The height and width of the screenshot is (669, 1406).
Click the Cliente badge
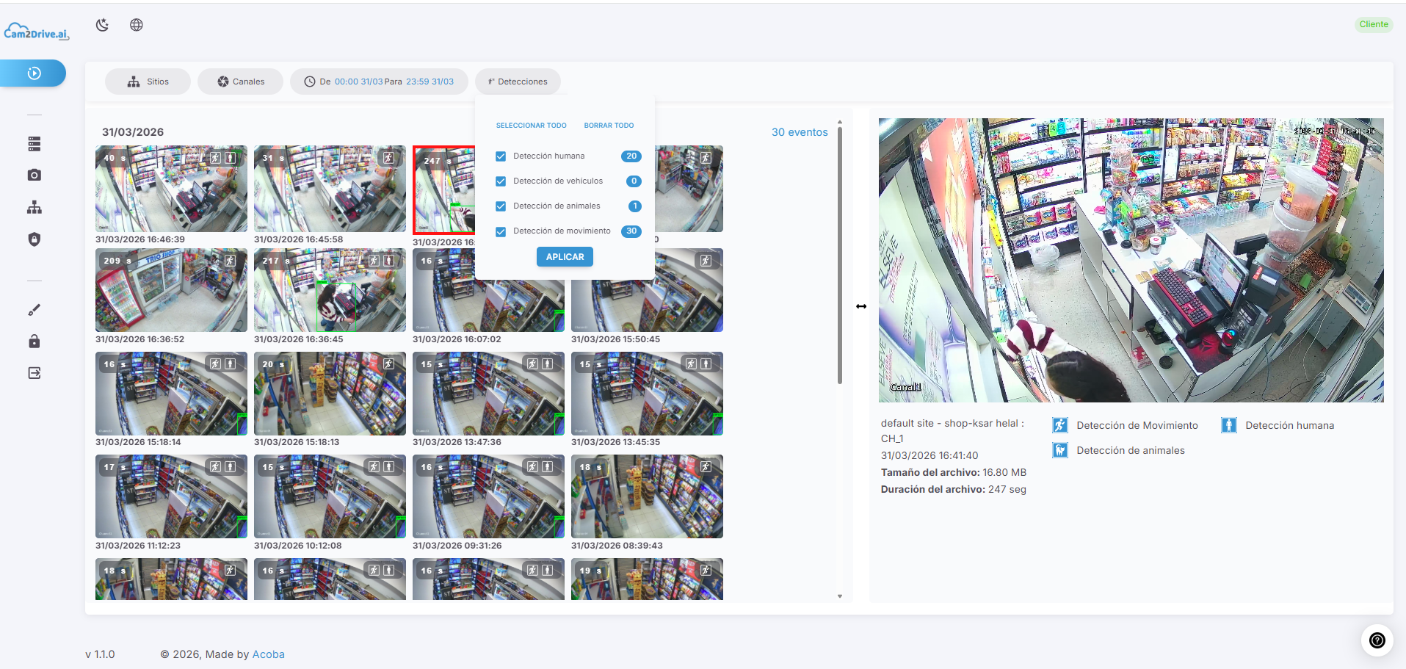(x=1374, y=24)
